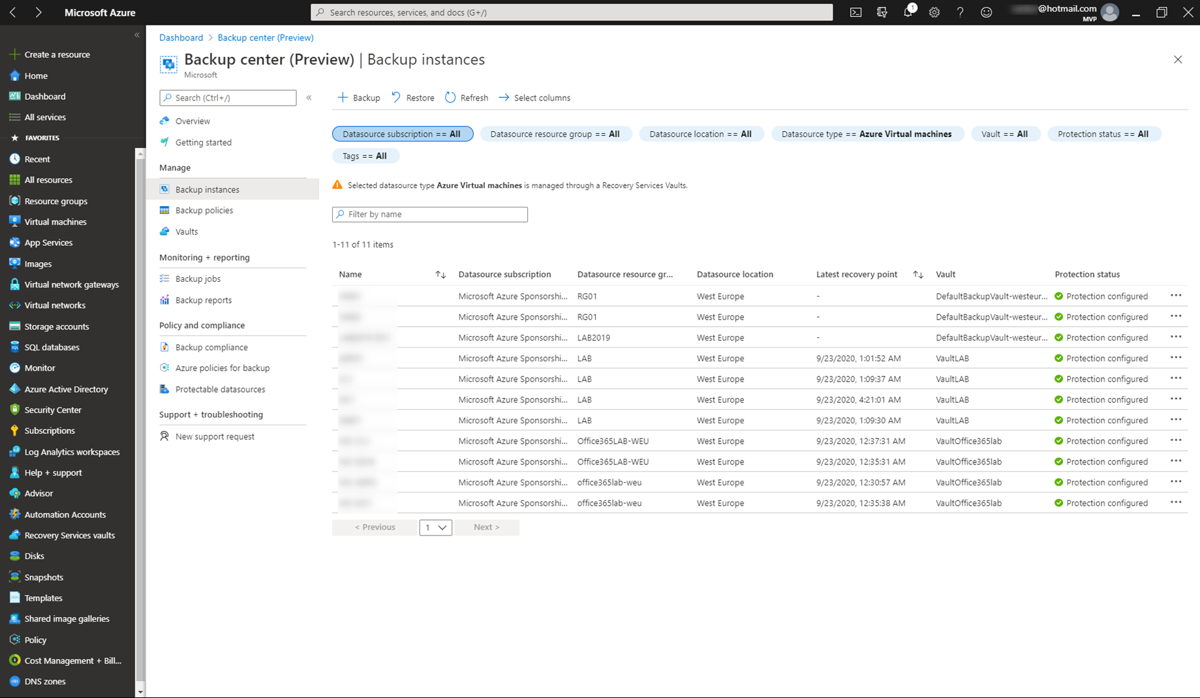1200x698 pixels.
Task: Click the Backup plus toolbar button
Action: click(358, 98)
